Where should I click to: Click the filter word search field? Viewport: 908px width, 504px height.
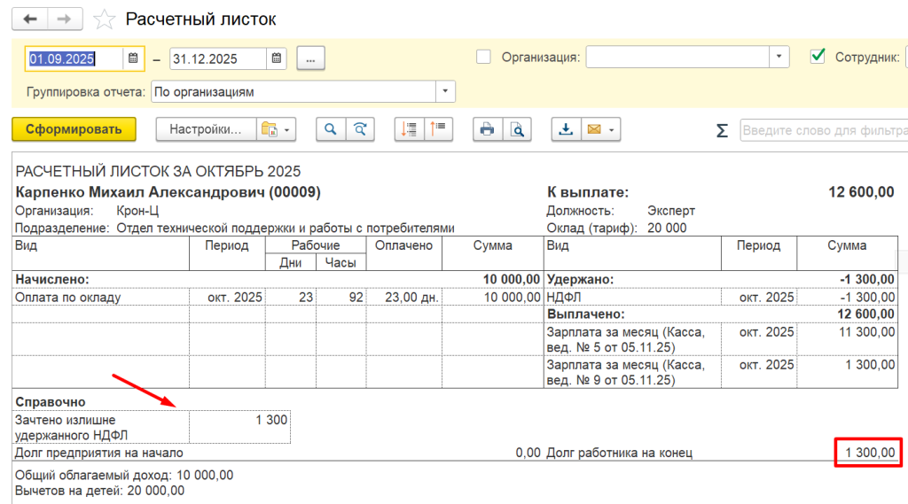(824, 130)
